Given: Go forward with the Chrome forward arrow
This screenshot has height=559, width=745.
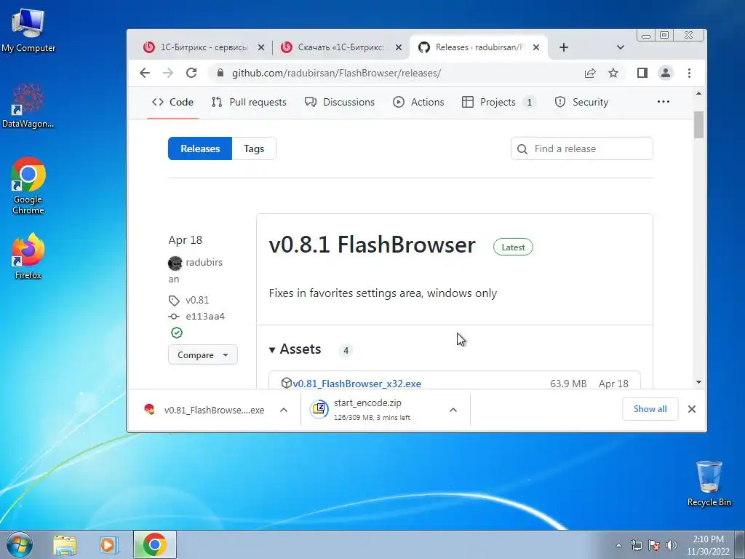Looking at the screenshot, I should (x=168, y=73).
